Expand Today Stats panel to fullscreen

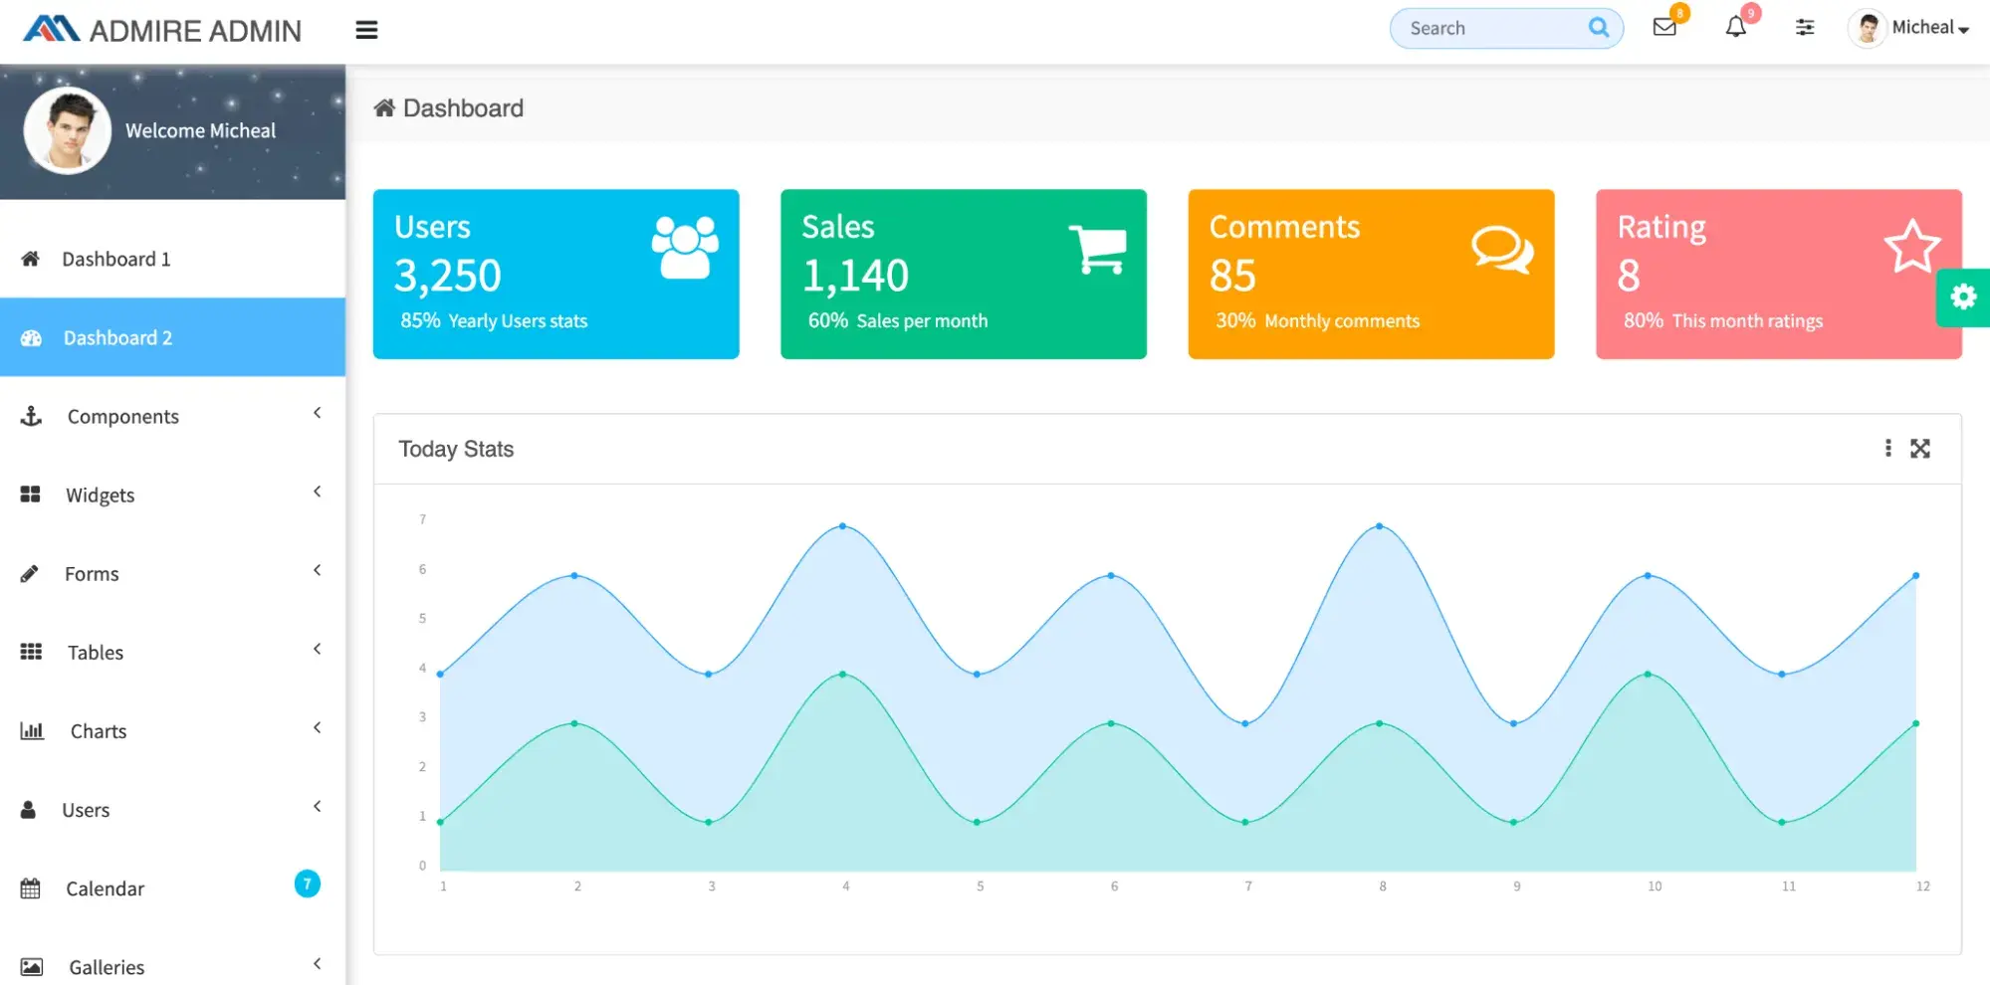coord(1919,449)
